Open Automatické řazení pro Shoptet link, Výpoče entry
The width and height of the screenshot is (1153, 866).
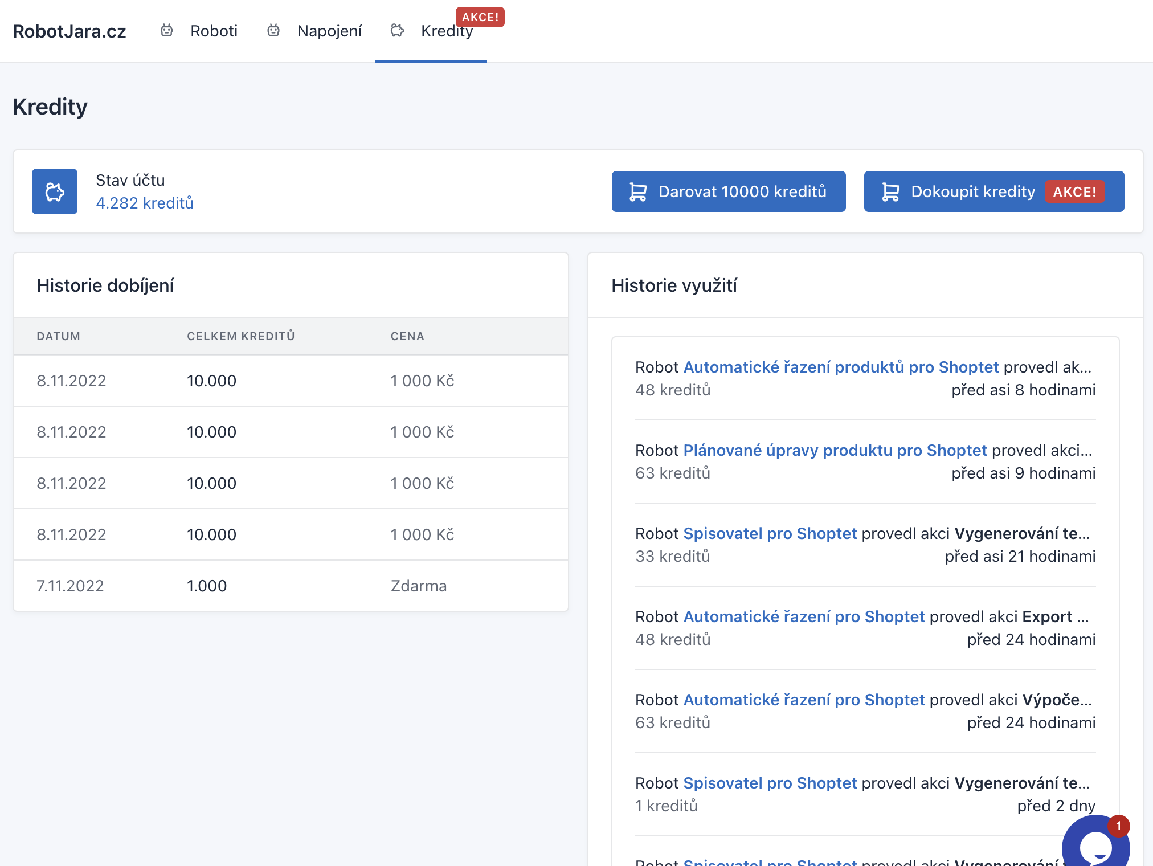[x=804, y=700]
